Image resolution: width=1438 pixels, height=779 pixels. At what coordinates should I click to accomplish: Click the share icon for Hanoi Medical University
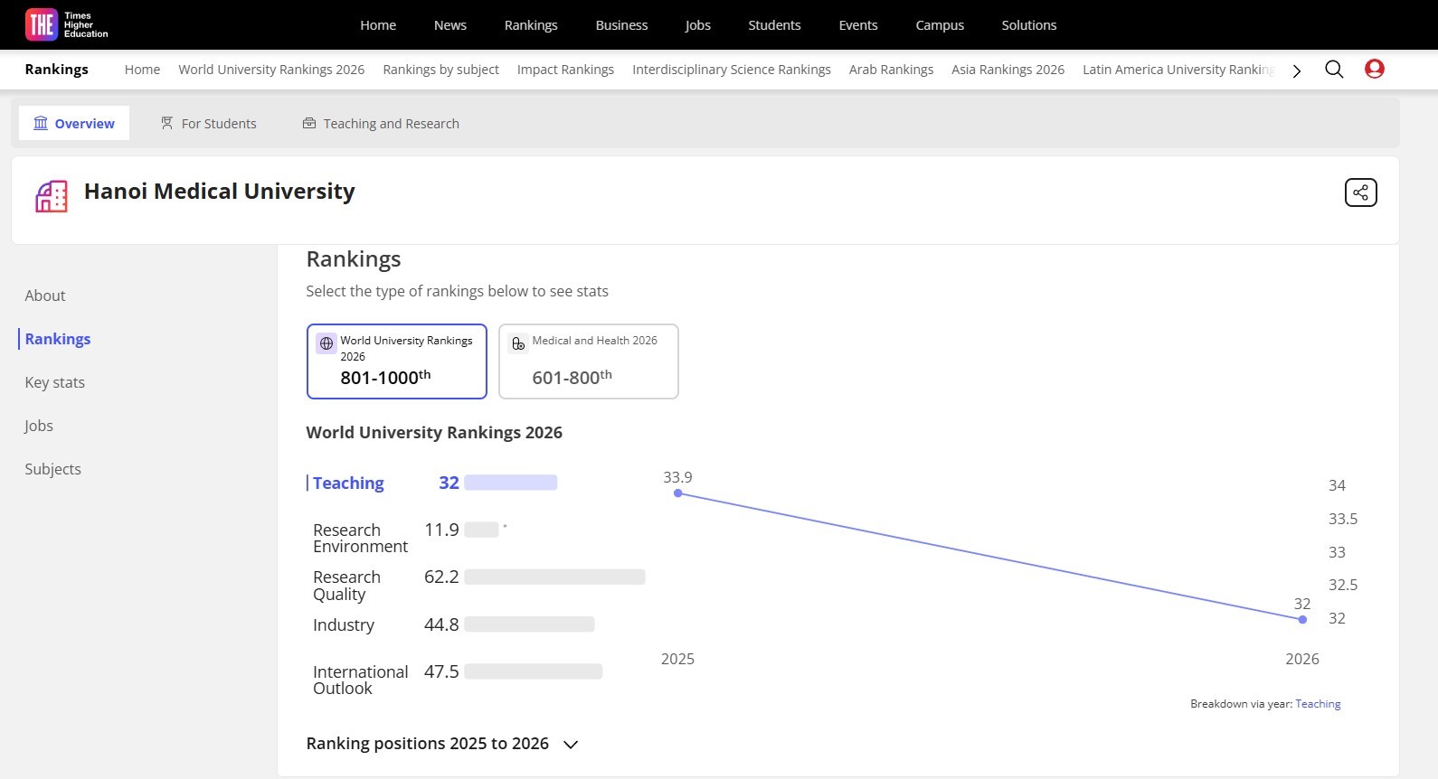click(1361, 192)
